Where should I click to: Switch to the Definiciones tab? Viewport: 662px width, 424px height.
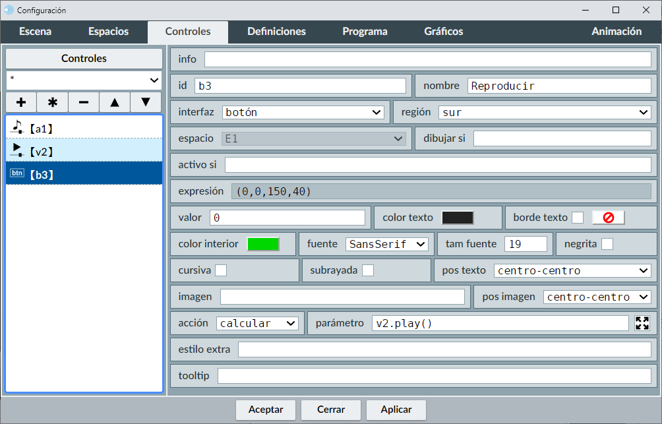[276, 32]
